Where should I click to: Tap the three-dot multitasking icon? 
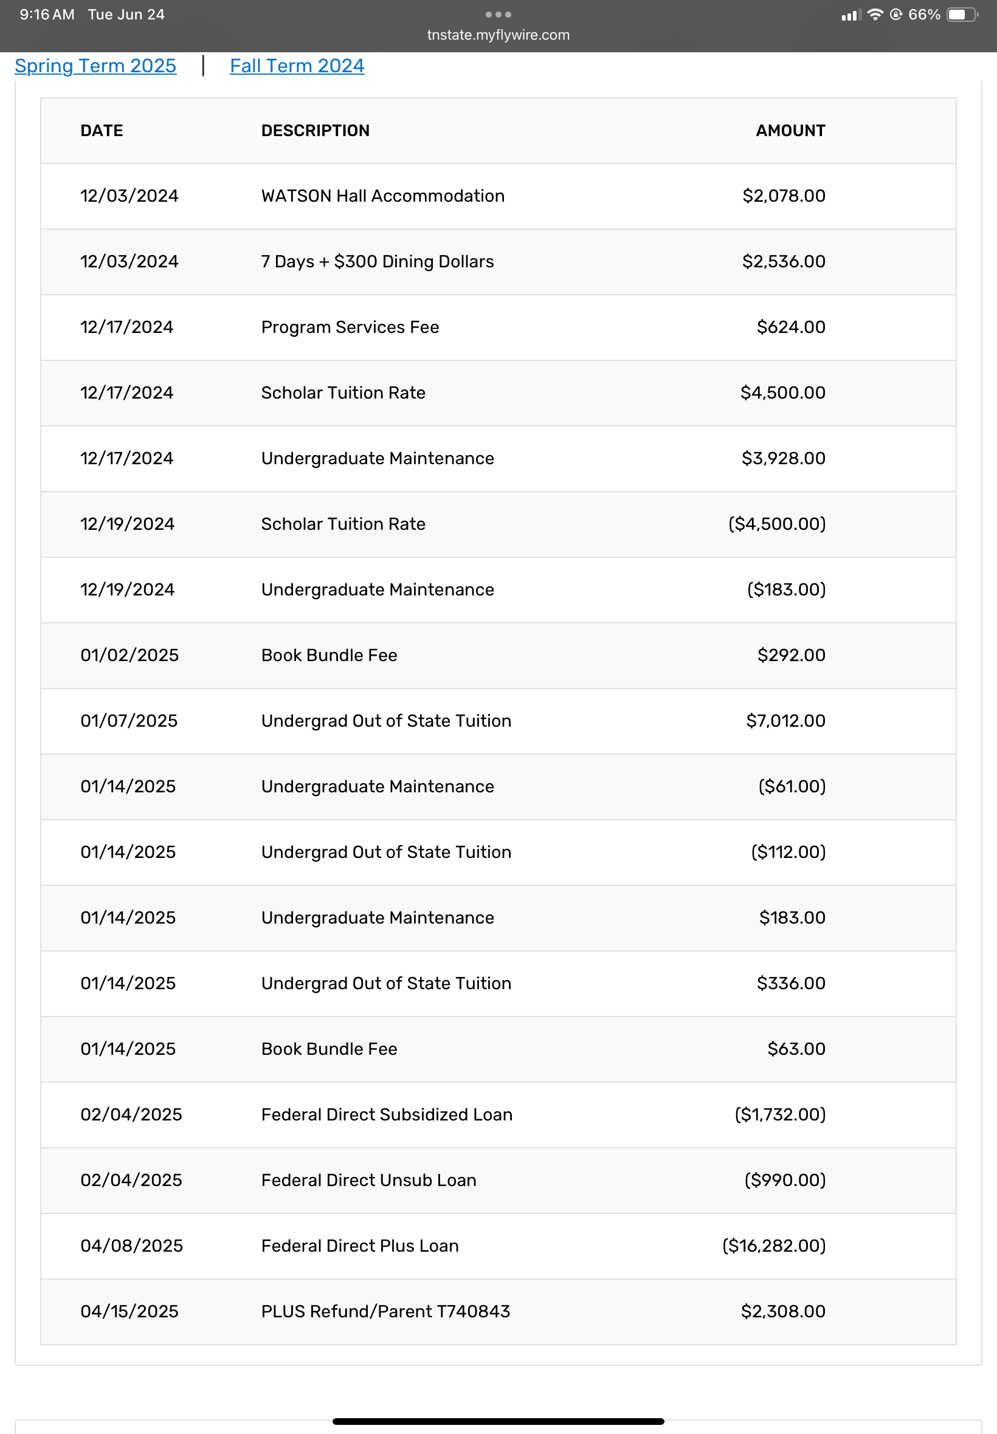point(498,15)
